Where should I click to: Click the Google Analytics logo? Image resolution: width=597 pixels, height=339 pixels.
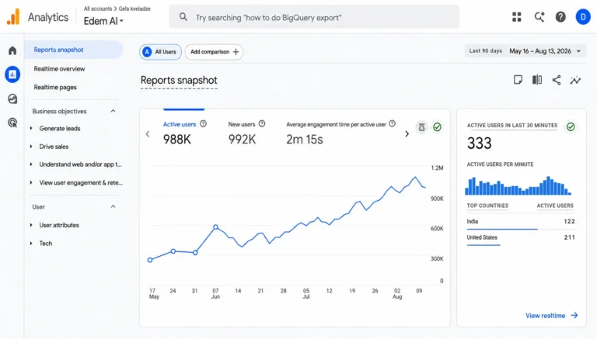point(13,17)
